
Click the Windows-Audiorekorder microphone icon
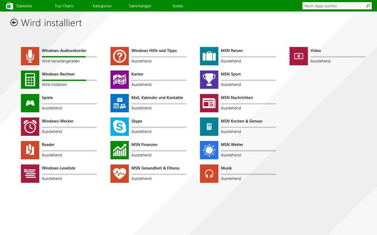(30, 56)
